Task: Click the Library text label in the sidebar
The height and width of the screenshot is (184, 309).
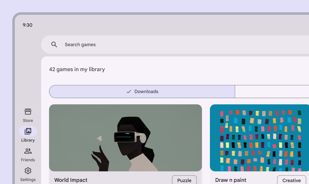Action: 28,140
